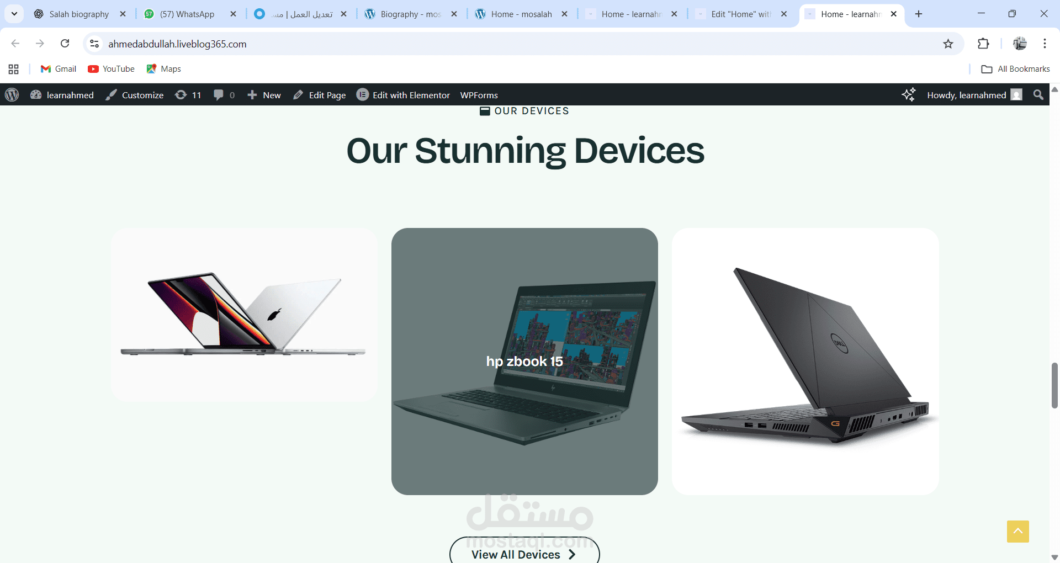Click the WordPress logo in admin bar

pos(12,95)
